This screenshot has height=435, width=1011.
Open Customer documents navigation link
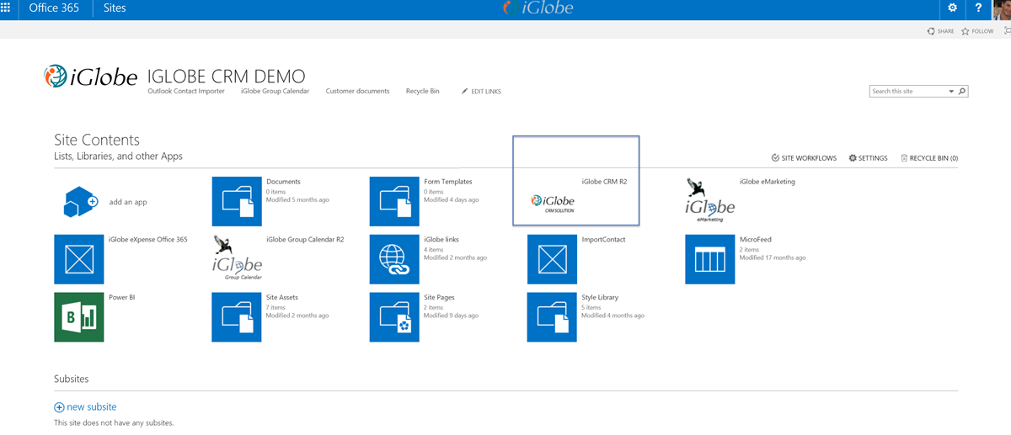coord(357,91)
